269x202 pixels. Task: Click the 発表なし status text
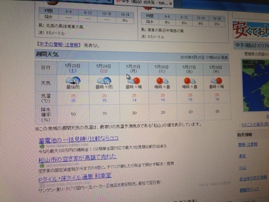pos(91,45)
